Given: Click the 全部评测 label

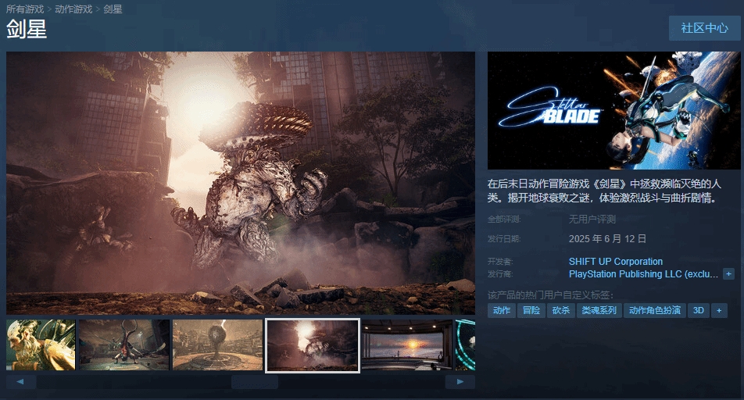Looking at the screenshot, I should [504, 220].
